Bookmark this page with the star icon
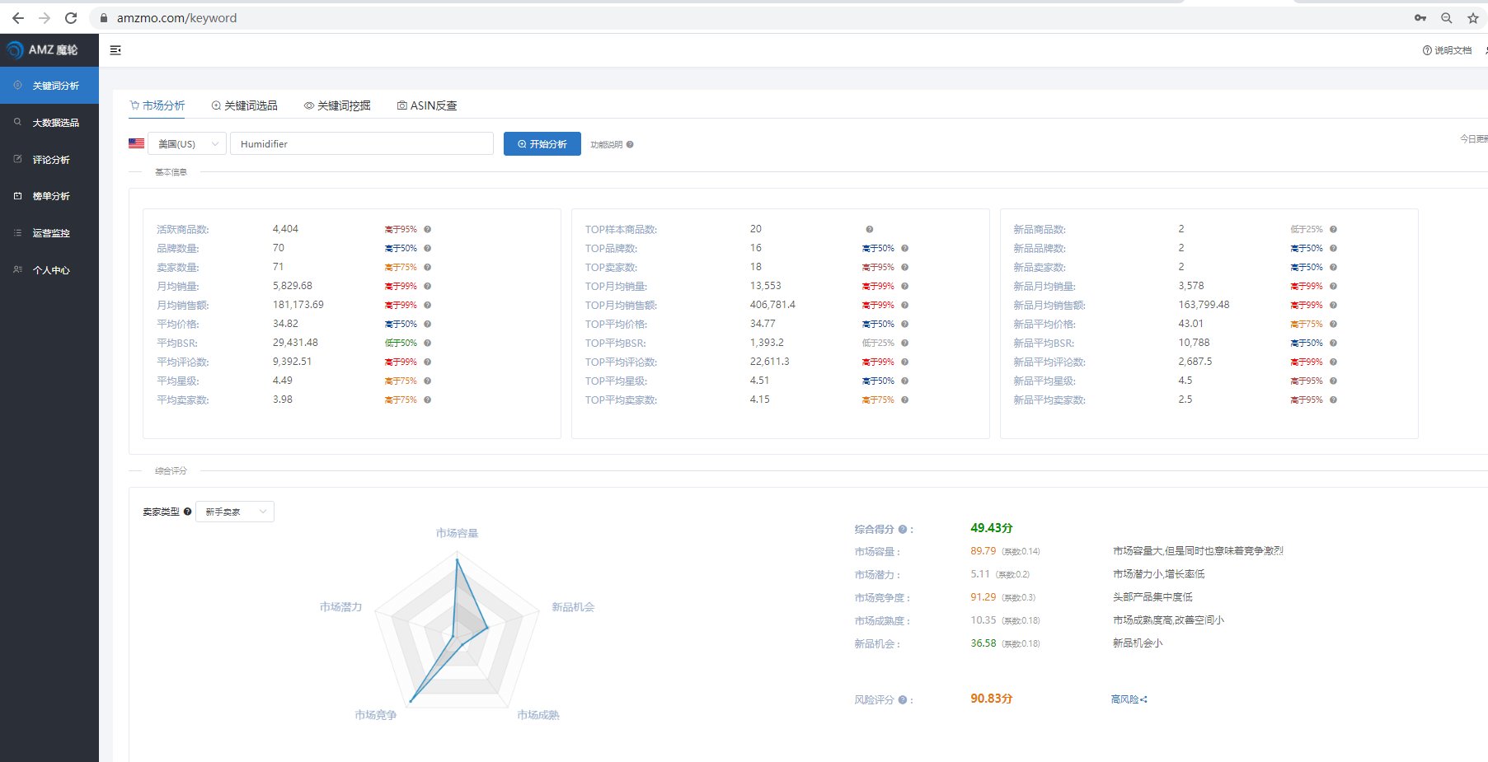Viewport: 1488px width, 762px height. 1472,18
